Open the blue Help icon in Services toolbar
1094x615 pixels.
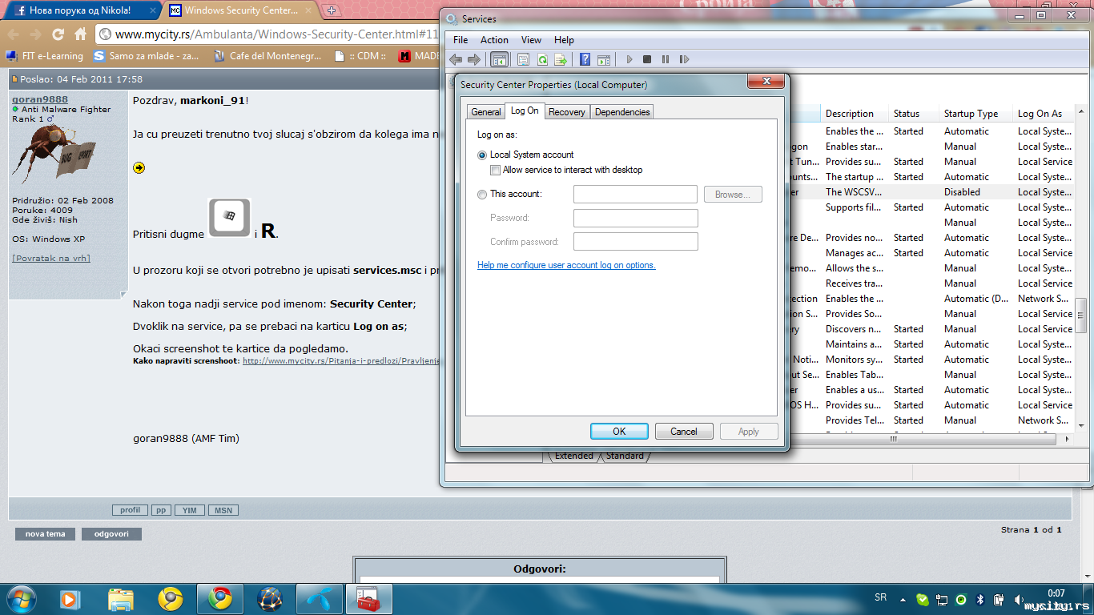(x=585, y=59)
